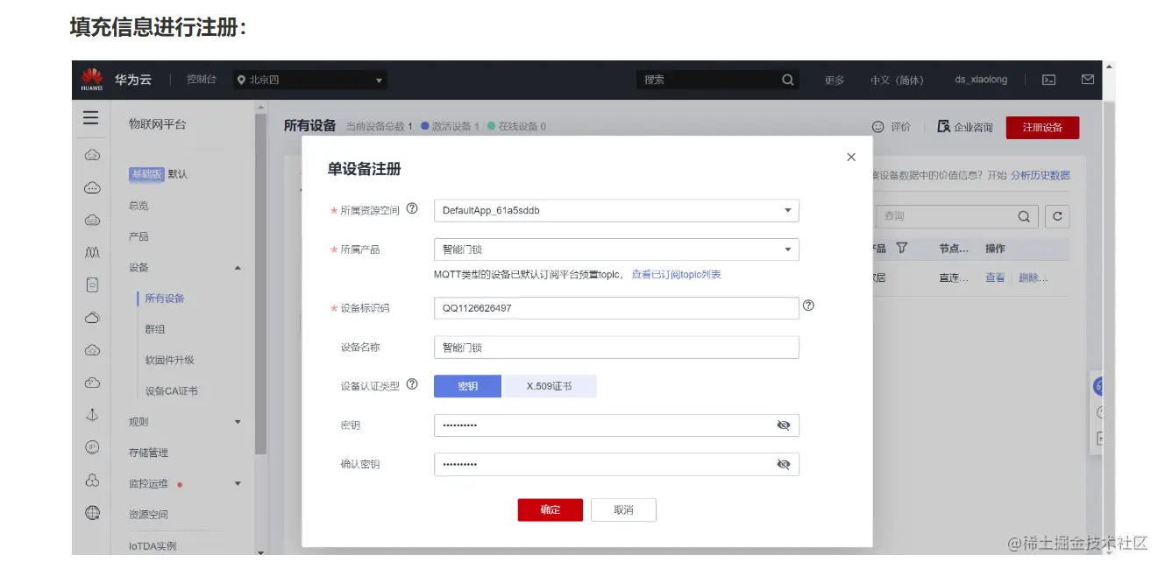Go to 产品 in the side menu
The height and width of the screenshot is (569, 1165).
tap(139, 236)
